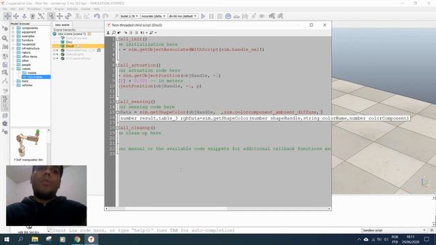Screen dimensions: 436x245
Task: Collapse the sysCall_init function fold marker
Action: [117, 39]
